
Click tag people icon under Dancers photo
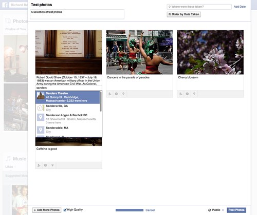click(110, 94)
